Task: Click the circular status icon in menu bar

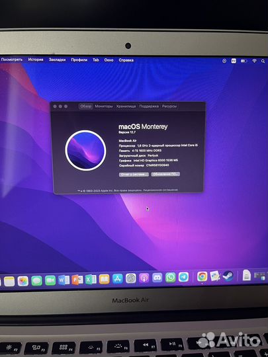Action: [224, 61]
